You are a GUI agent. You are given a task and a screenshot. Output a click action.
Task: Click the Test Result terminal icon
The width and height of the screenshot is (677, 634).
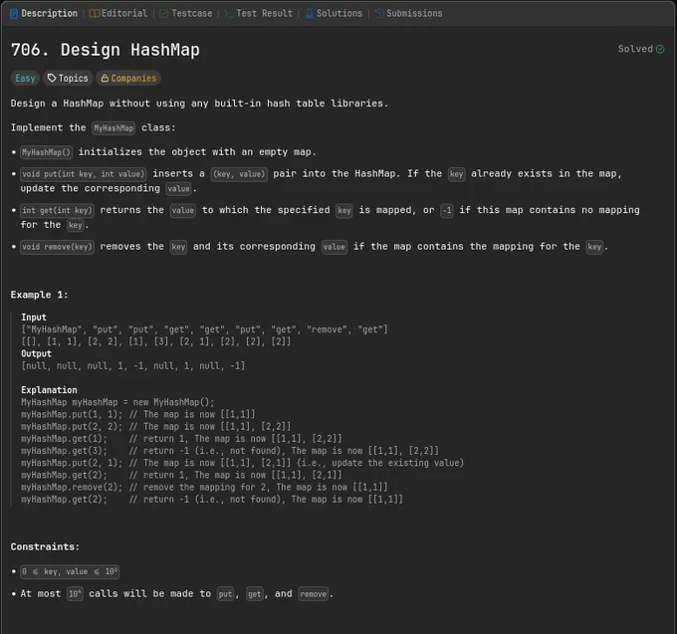(229, 14)
